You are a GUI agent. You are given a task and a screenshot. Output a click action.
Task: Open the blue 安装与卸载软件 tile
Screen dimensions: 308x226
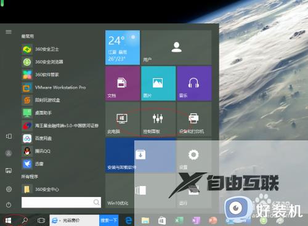(140, 155)
